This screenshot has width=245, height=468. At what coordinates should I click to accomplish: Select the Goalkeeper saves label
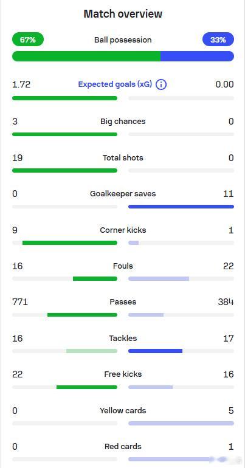(x=123, y=194)
